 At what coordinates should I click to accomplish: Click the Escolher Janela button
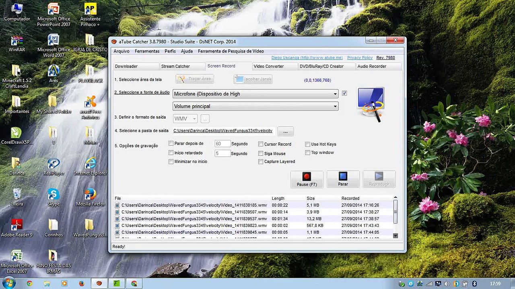253,79
